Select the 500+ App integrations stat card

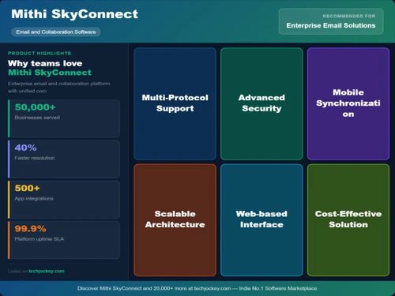tap(64, 200)
